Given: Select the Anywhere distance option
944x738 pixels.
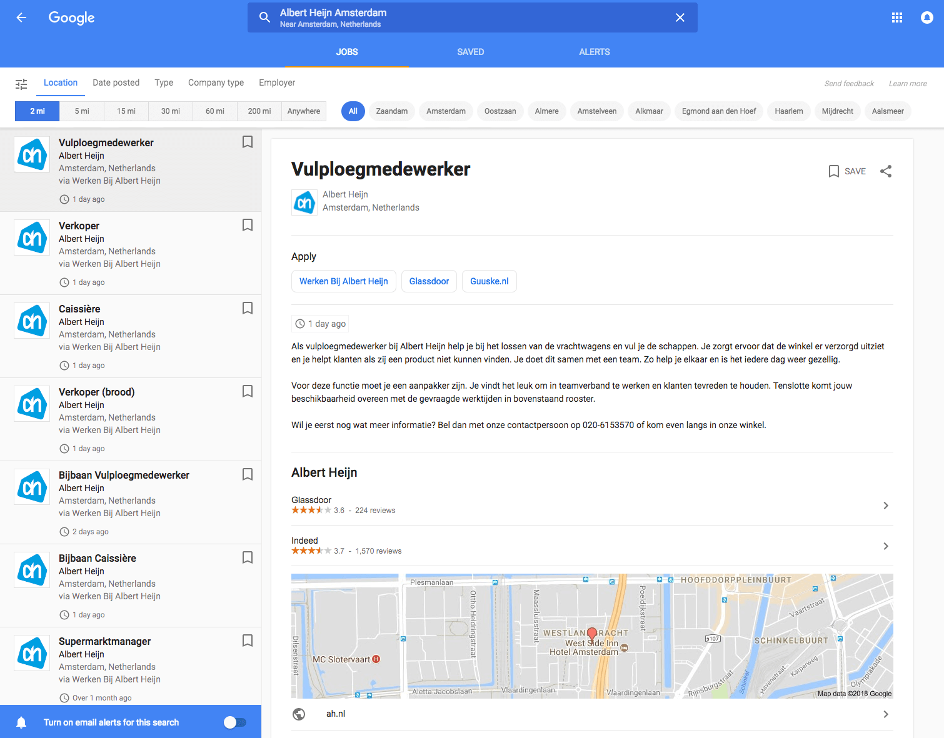Looking at the screenshot, I should 304,111.
